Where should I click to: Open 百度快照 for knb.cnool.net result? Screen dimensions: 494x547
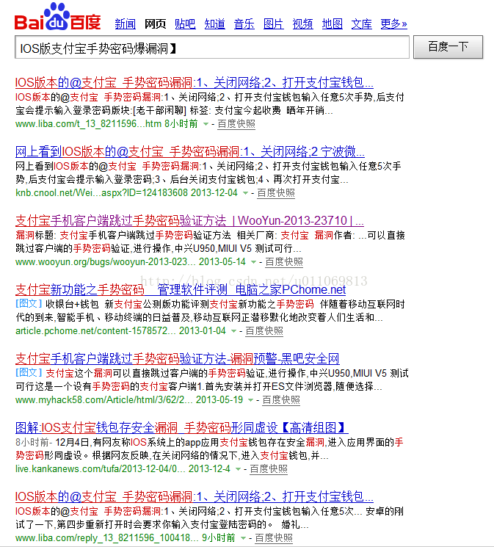pyautogui.click(x=275, y=193)
